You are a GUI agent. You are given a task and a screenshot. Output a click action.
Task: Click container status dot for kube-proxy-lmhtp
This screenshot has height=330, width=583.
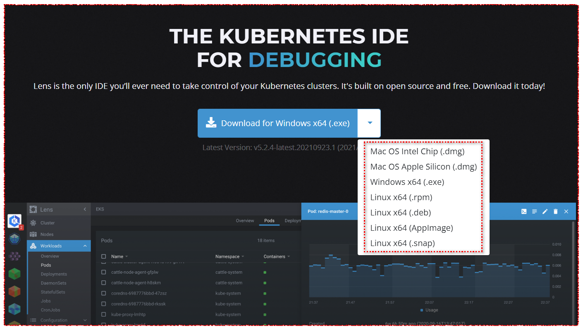(x=265, y=315)
